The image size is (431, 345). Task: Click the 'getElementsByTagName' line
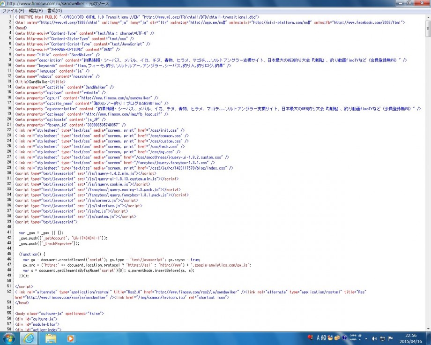(109, 270)
